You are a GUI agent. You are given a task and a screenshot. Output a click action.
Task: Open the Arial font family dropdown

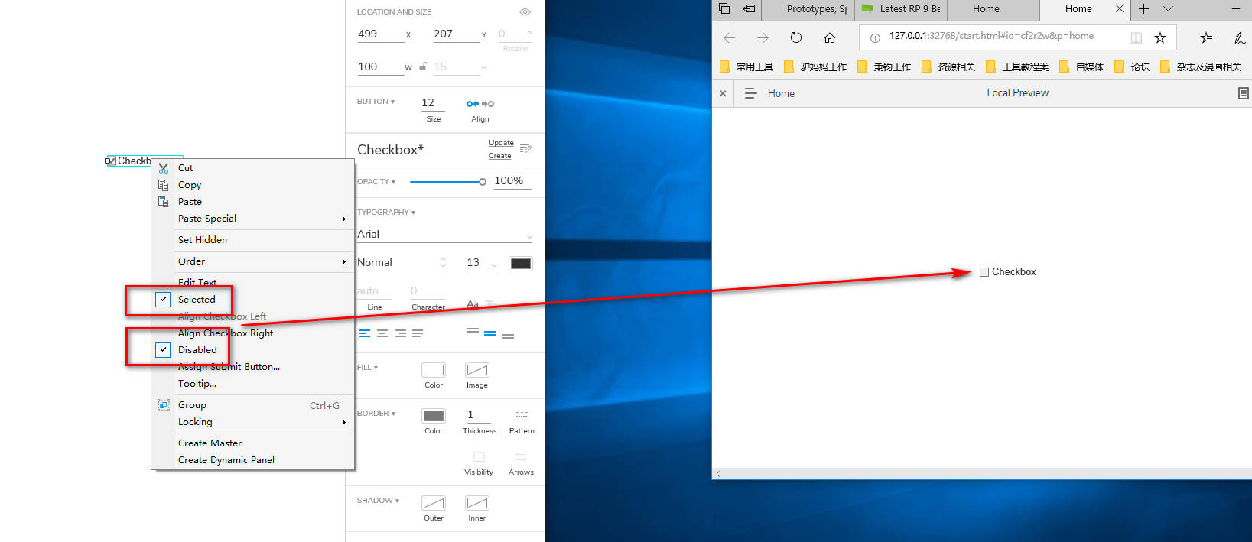point(529,235)
